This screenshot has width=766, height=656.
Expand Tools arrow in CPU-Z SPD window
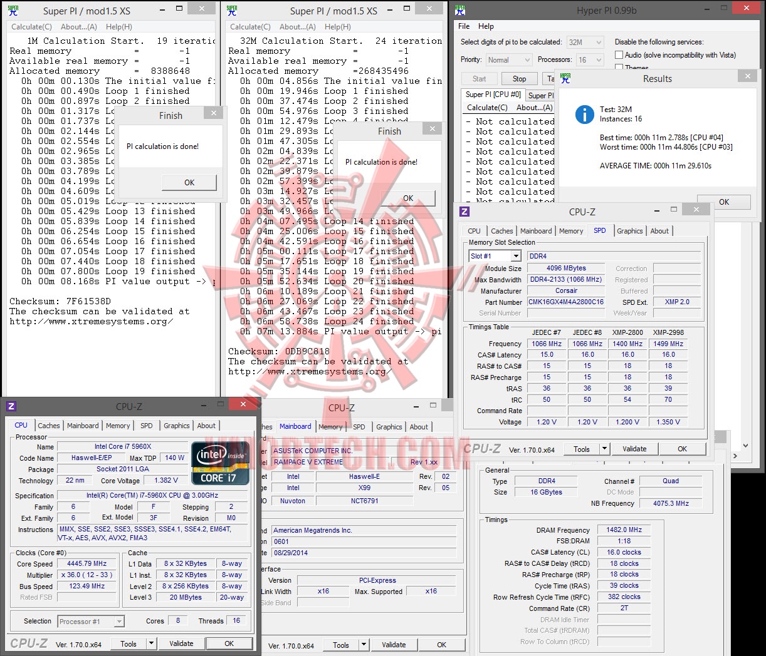tap(604, 449)
